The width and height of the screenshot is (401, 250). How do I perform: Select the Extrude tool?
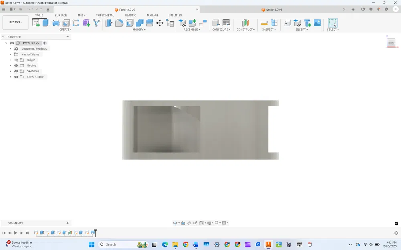click(x=46, y=23)
